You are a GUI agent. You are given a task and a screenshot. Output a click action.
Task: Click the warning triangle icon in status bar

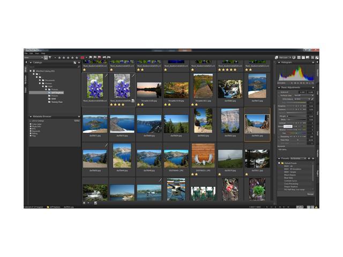[x=316, y=207]
